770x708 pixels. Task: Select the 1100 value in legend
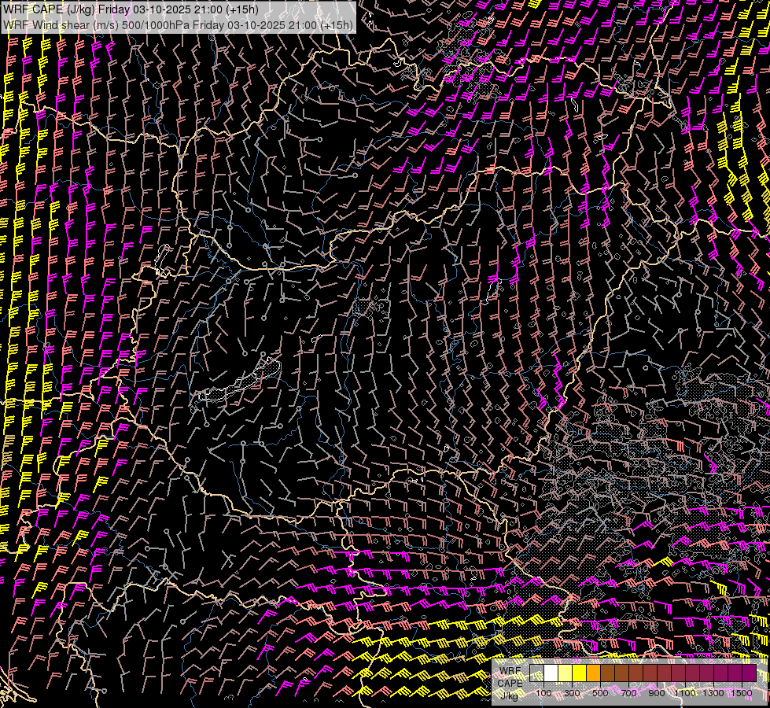point(685,693)
